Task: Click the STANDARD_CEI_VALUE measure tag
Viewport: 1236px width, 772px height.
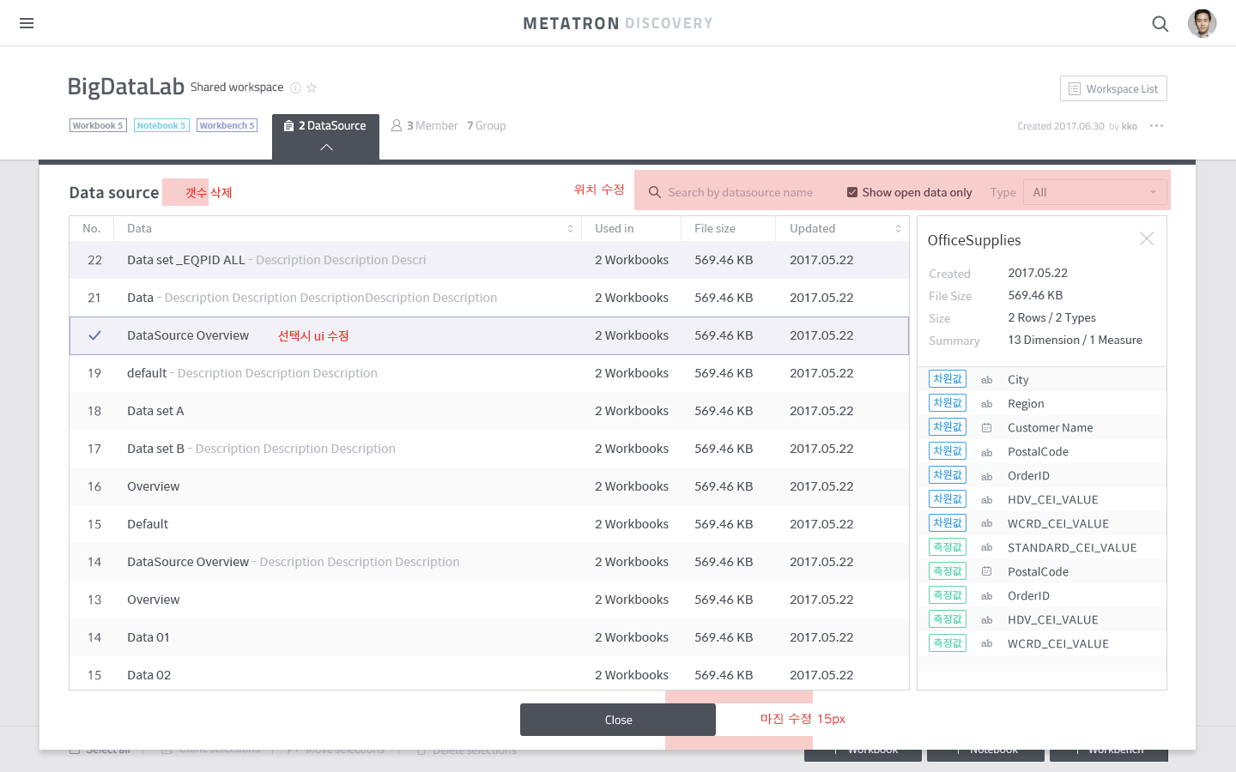Action: 948,547
